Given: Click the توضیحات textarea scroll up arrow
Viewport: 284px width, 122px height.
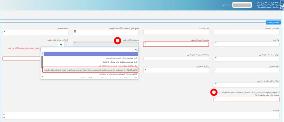Looking at the screenshot, I should click(4, 114).
